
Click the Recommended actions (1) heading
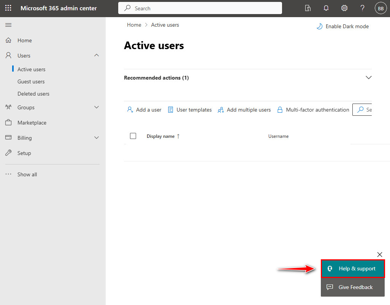pos(156,78)
